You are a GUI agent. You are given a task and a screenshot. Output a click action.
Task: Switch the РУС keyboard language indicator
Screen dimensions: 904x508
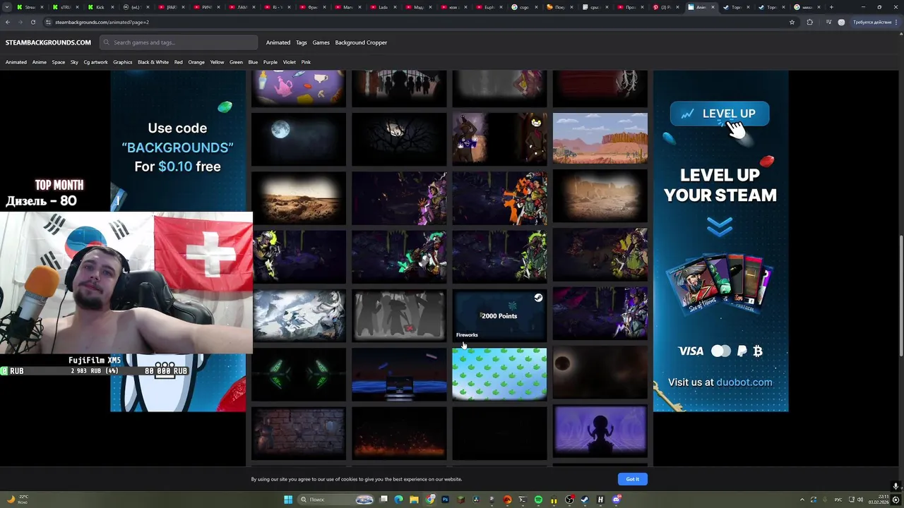(x=839, y=500)
